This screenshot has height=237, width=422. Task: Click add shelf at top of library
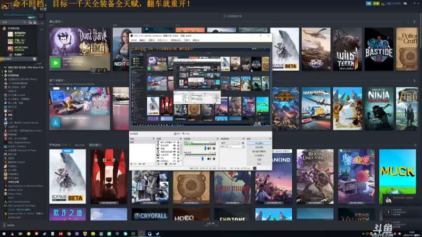pos(233,16)
